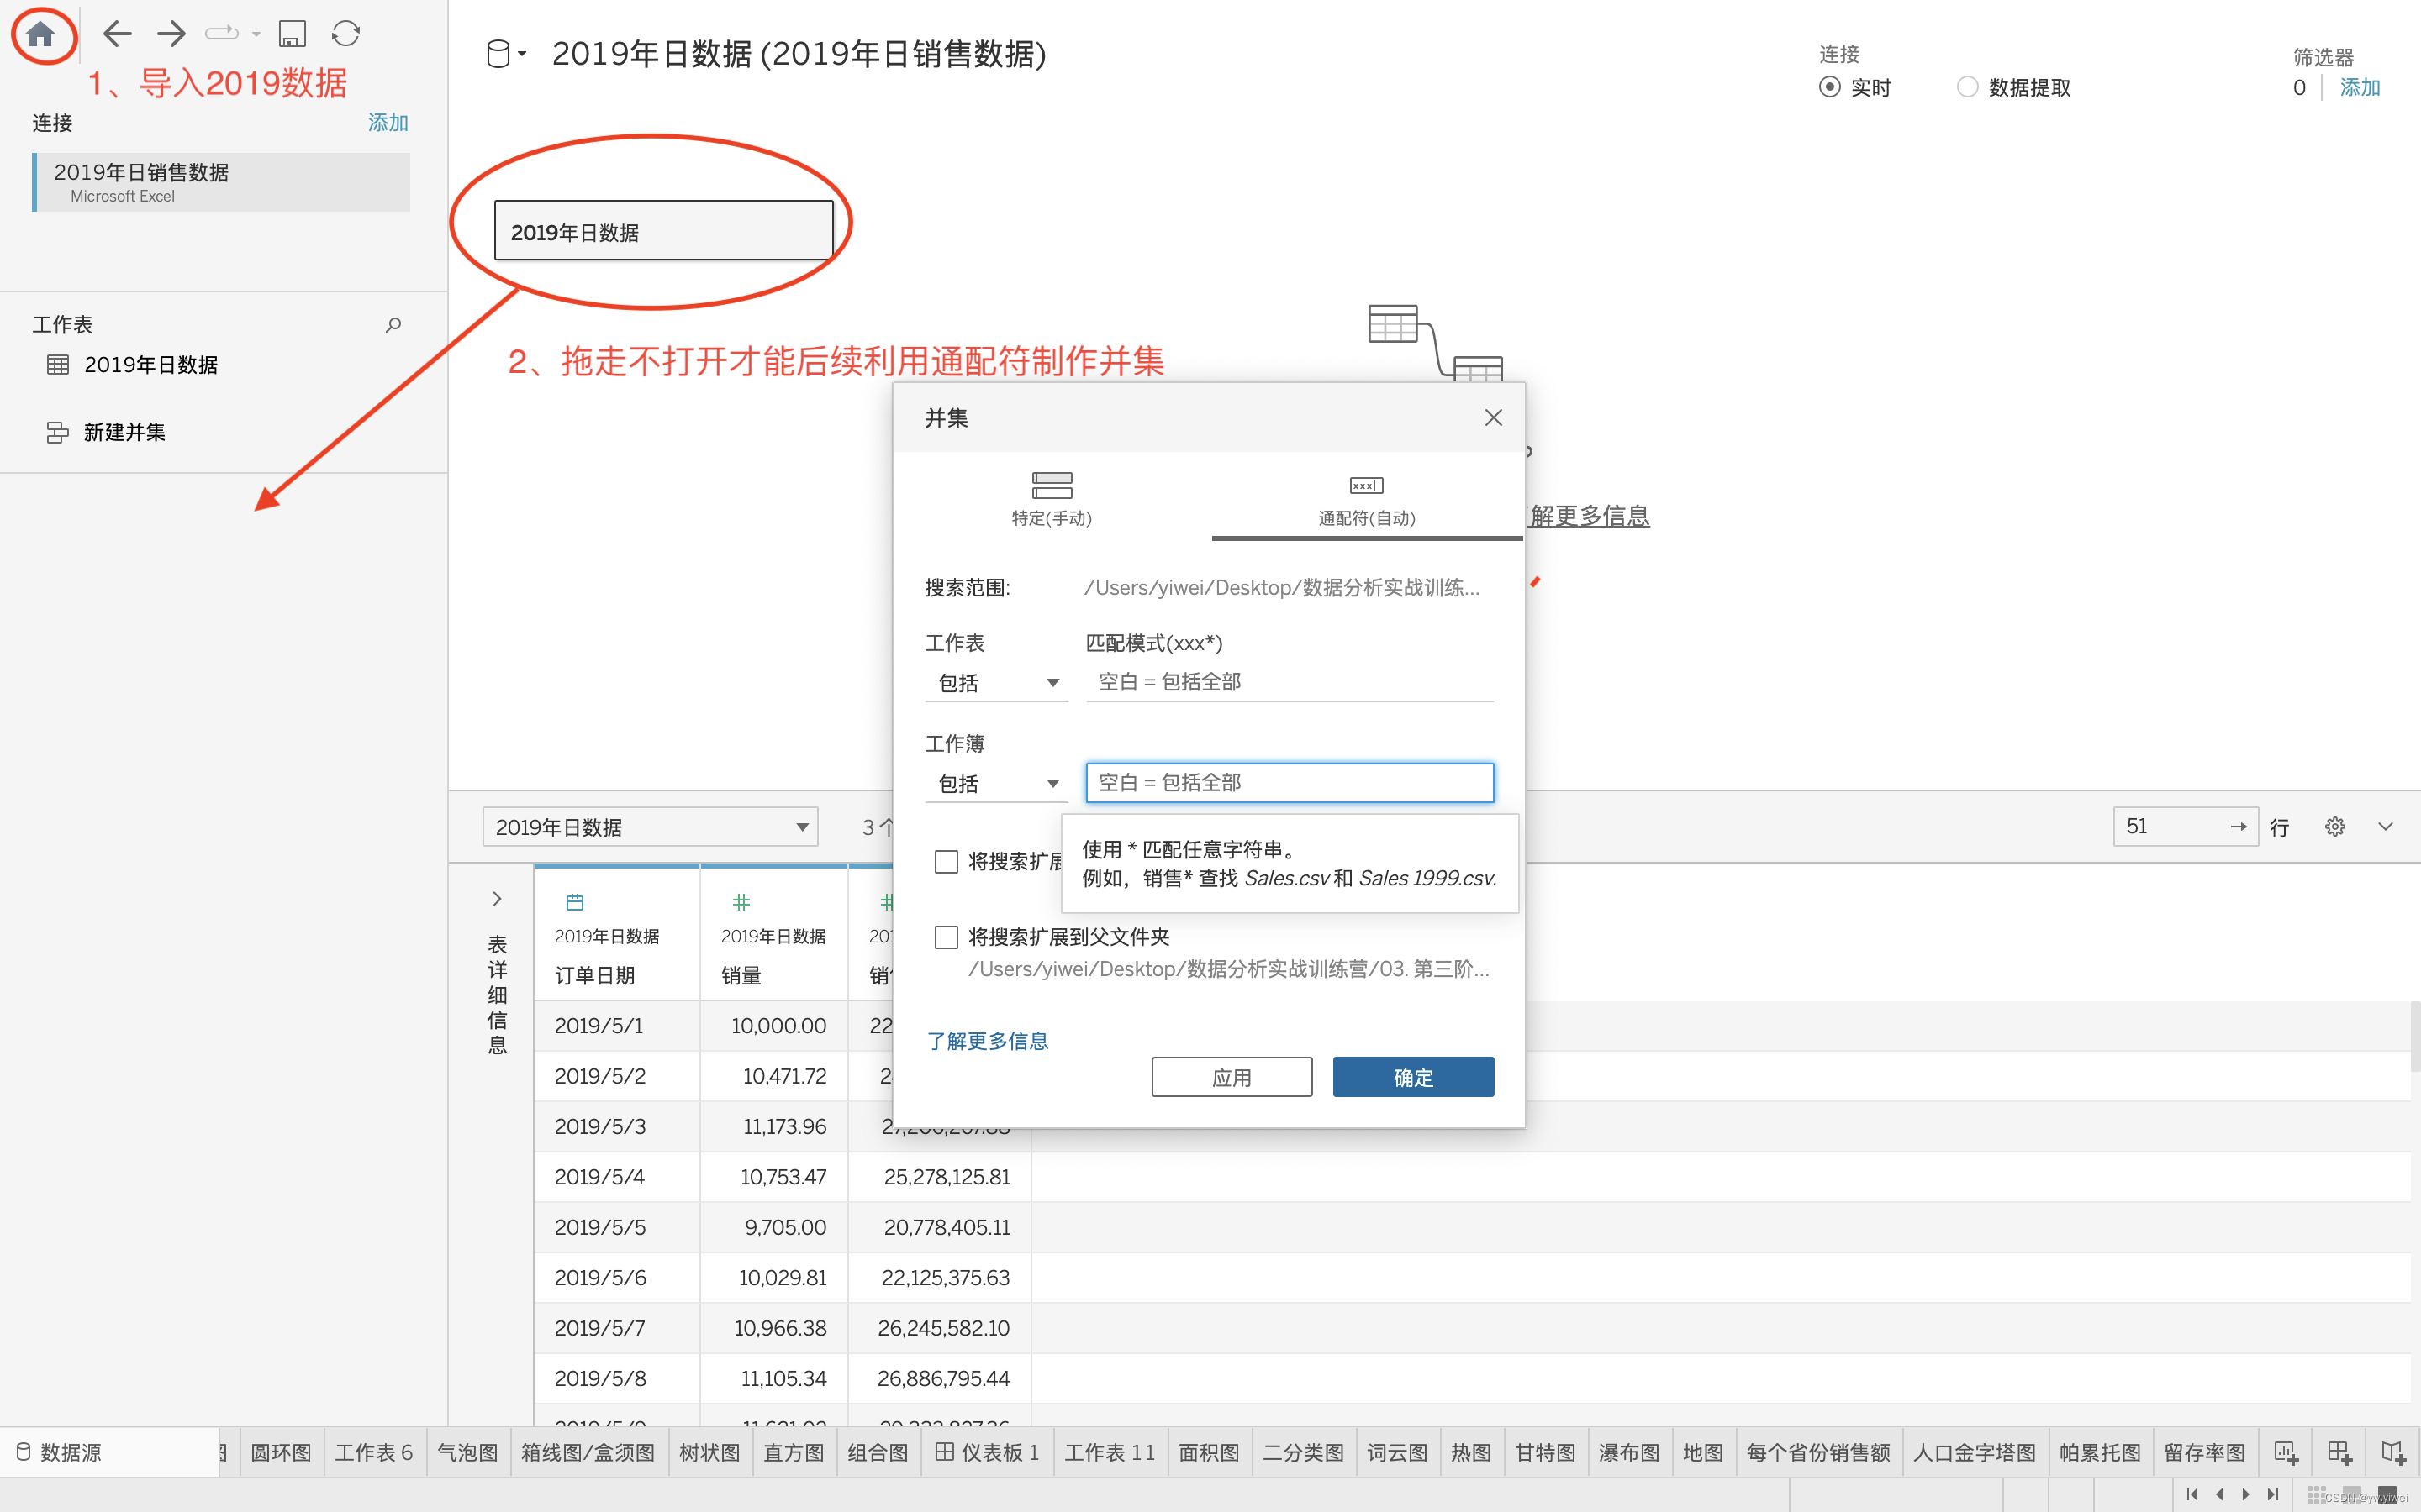Select the 数据提取 extract radio button
This screenshot has width=2421, height=1512.
pyautogui.click(x=1967, y=87)
